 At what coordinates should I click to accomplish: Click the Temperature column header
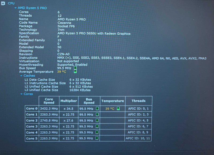coord(113,101)
